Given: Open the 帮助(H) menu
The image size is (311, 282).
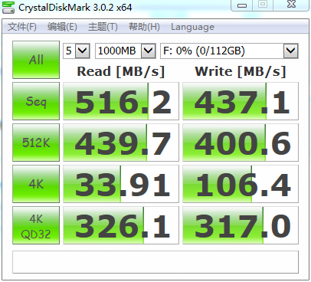Looking at the screenshot, I should pyautogui.click(x=144, y=27).
